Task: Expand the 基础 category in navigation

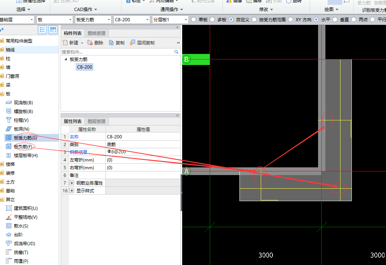Action: coord(2,191)
